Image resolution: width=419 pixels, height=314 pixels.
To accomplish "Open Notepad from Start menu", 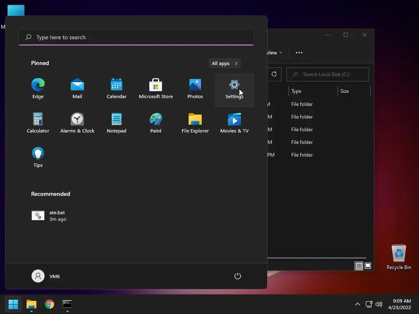I will 117,123.
